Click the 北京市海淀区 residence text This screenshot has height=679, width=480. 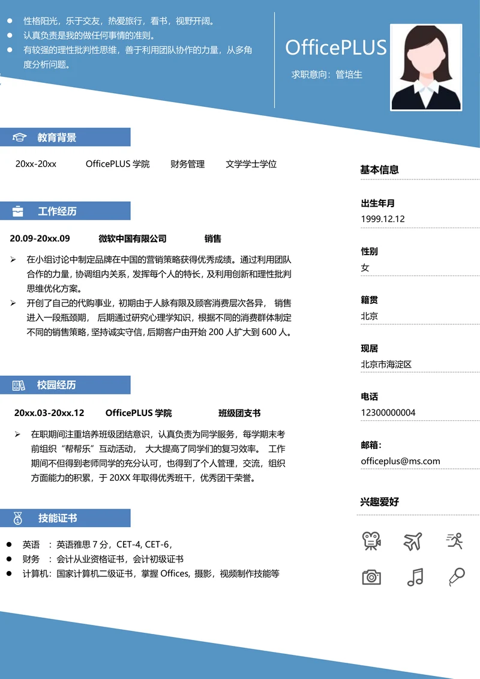(x=386, y=364)
